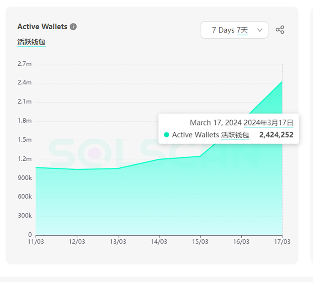Screen dimensions: 313x282
Task: Open the 7 Days time range dropdown
Action: 234,30
